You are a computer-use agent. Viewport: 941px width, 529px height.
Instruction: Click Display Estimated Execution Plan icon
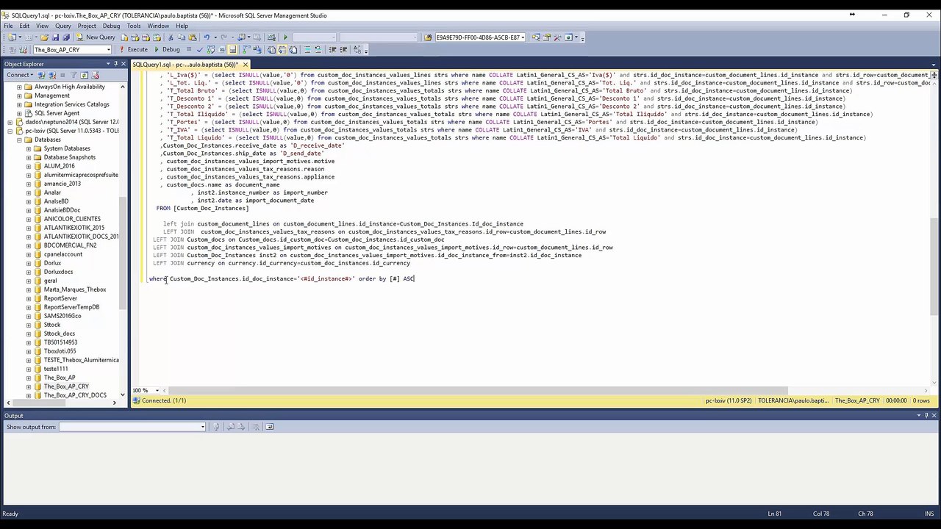coord(210,49)
